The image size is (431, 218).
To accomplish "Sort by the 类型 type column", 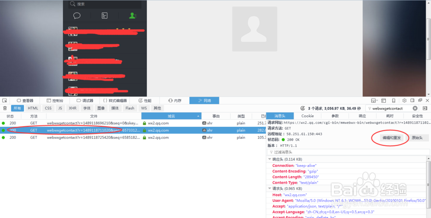I will coord(241,116).
